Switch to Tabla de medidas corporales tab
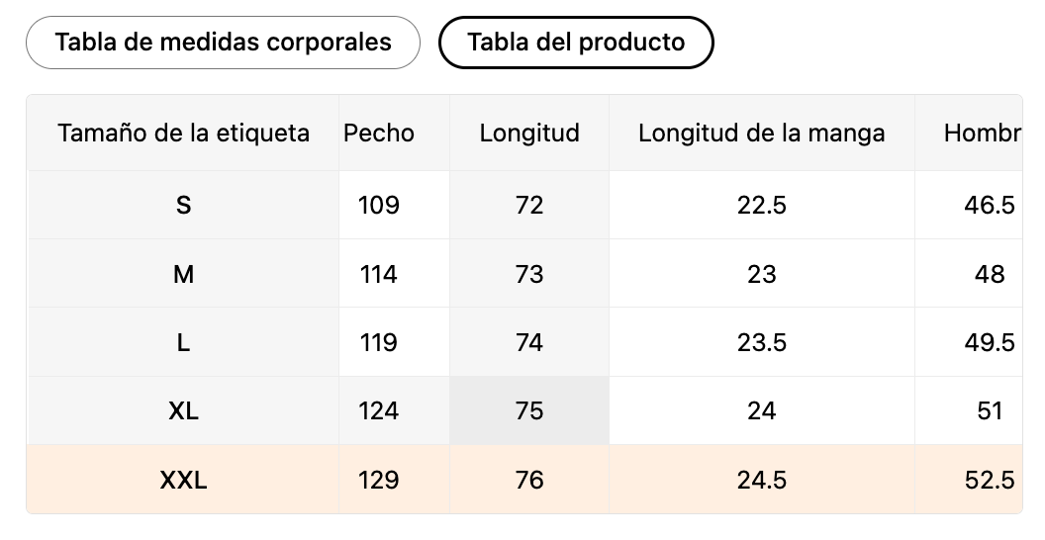This screenshot has width=1045, height=540. click(x=223, y=43)
